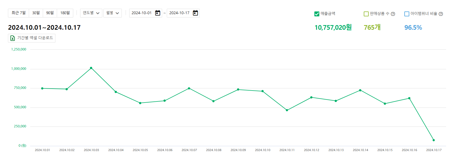Open the start date calendar picker icon
This screenshot has height=159, width=454.
(x=157, y=13)
